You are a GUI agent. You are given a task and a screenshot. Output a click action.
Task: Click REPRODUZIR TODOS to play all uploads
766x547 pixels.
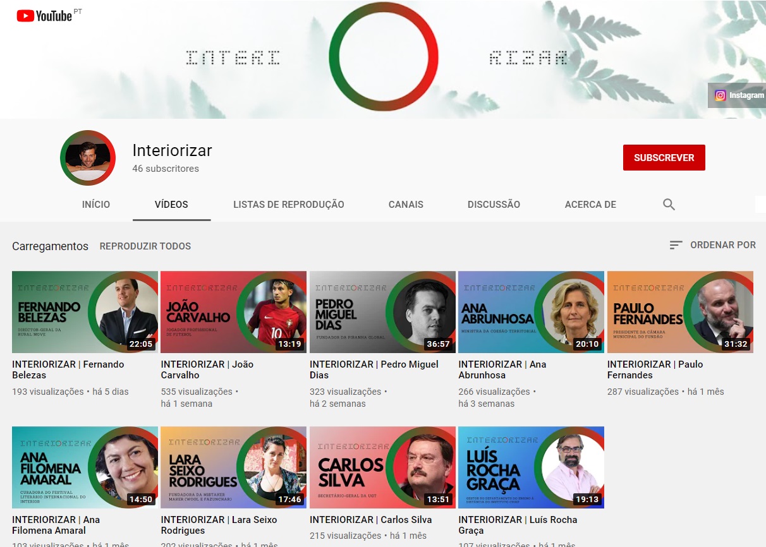tap(145, 246)
